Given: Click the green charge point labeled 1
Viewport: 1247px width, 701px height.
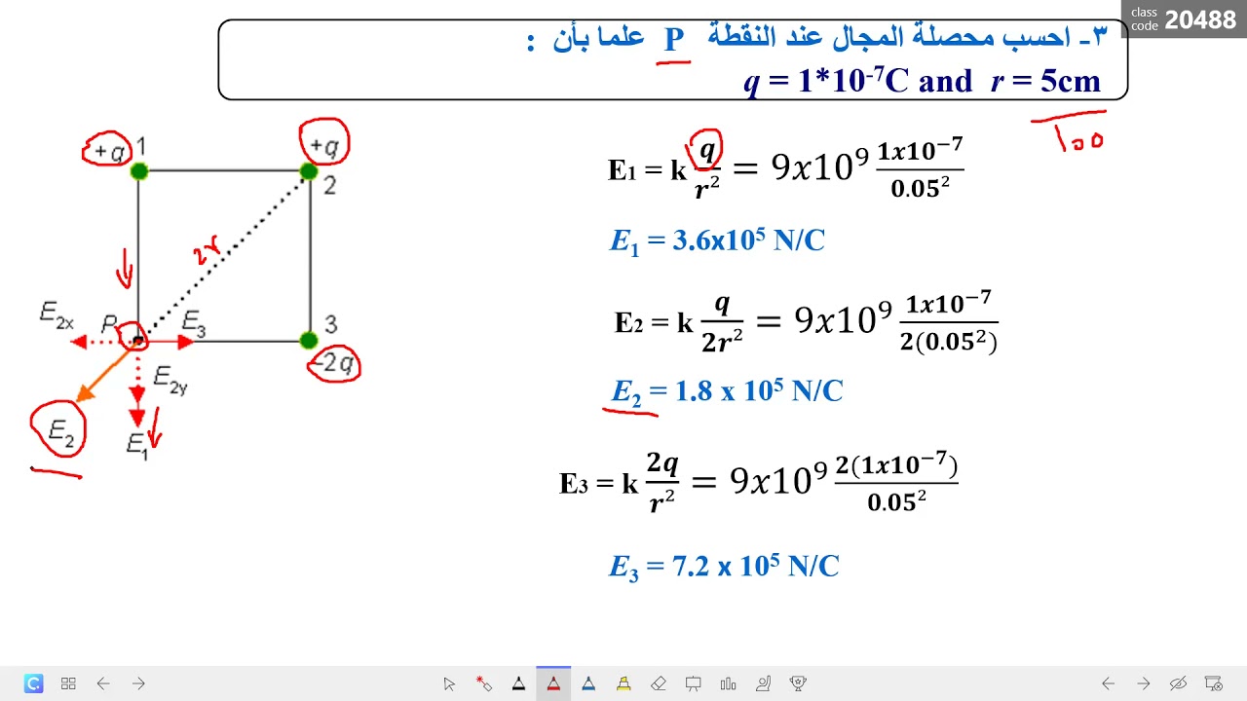Looking at the screenshot, I should pos(138,171).
